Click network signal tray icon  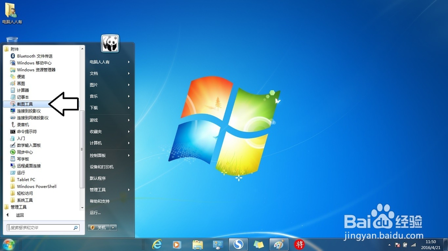(414, 245)
